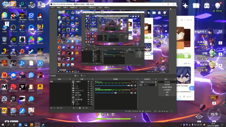Open 文件(F) menu in OBS
Image resolution: width=226 pixels, height=127 pixels.
(x=53, y=8)
